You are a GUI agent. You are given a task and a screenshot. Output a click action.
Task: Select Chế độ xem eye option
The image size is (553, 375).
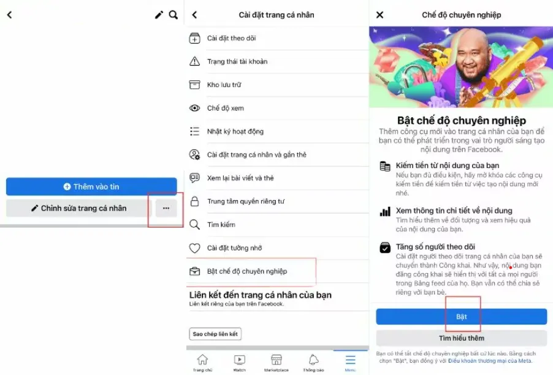[278, 108]
